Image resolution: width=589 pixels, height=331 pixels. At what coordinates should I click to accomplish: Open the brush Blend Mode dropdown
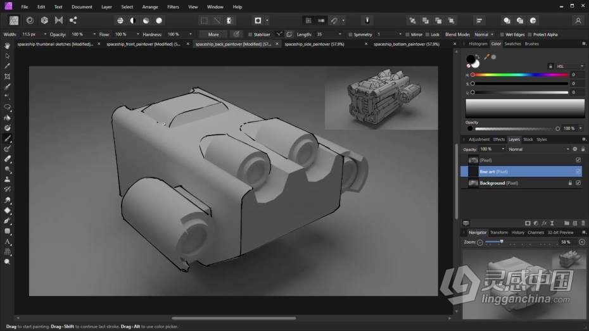(x=484, y=34)
